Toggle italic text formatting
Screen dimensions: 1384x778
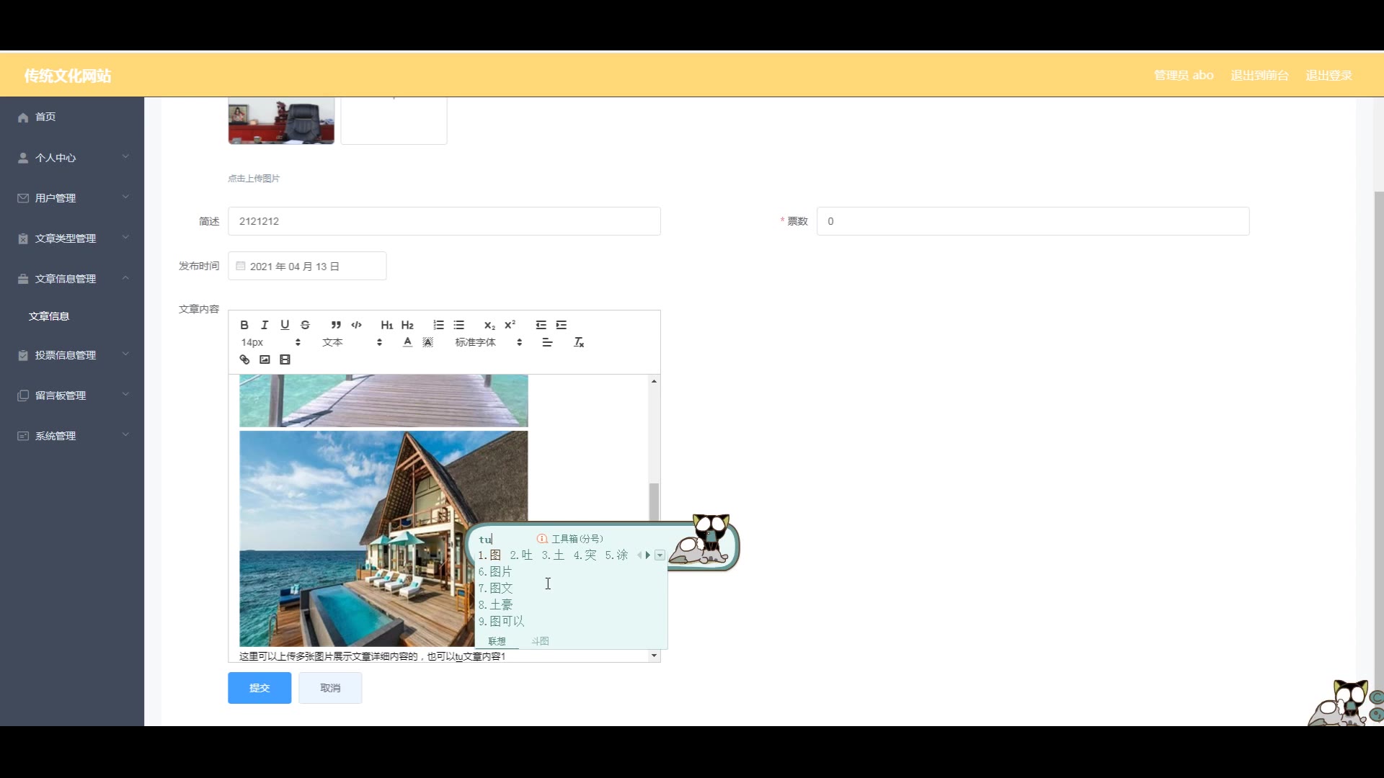265,325
